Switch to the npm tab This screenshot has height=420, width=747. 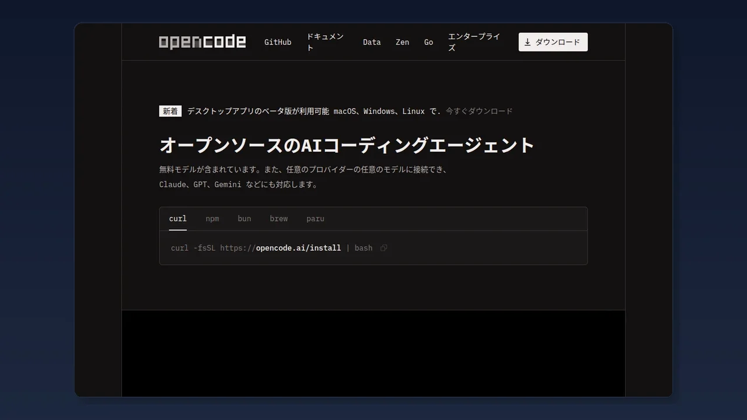212,219
